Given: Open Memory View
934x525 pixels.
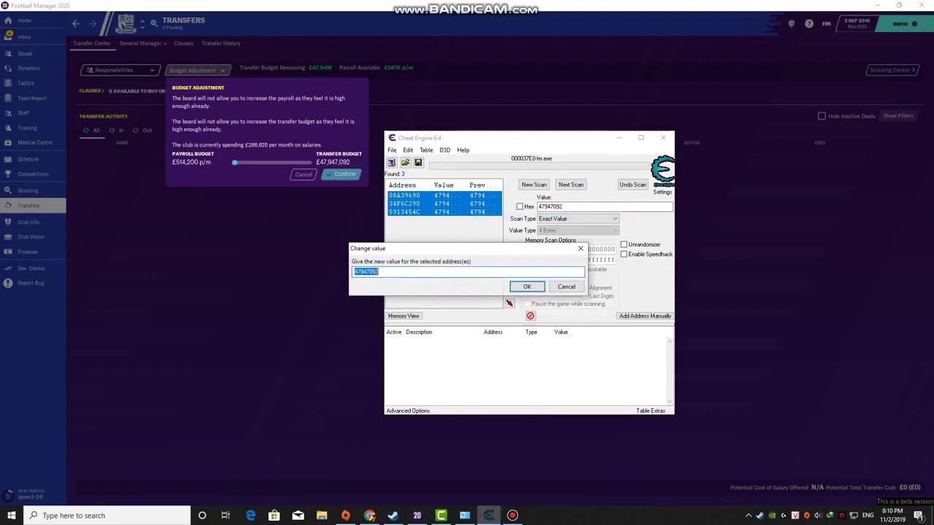Looking at the screenshot, I should pos(404,316).
